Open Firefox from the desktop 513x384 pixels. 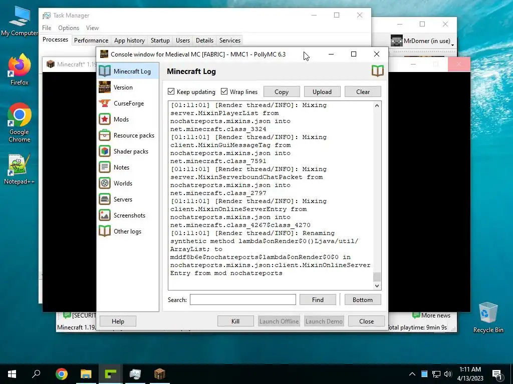(x=20, y=69)
